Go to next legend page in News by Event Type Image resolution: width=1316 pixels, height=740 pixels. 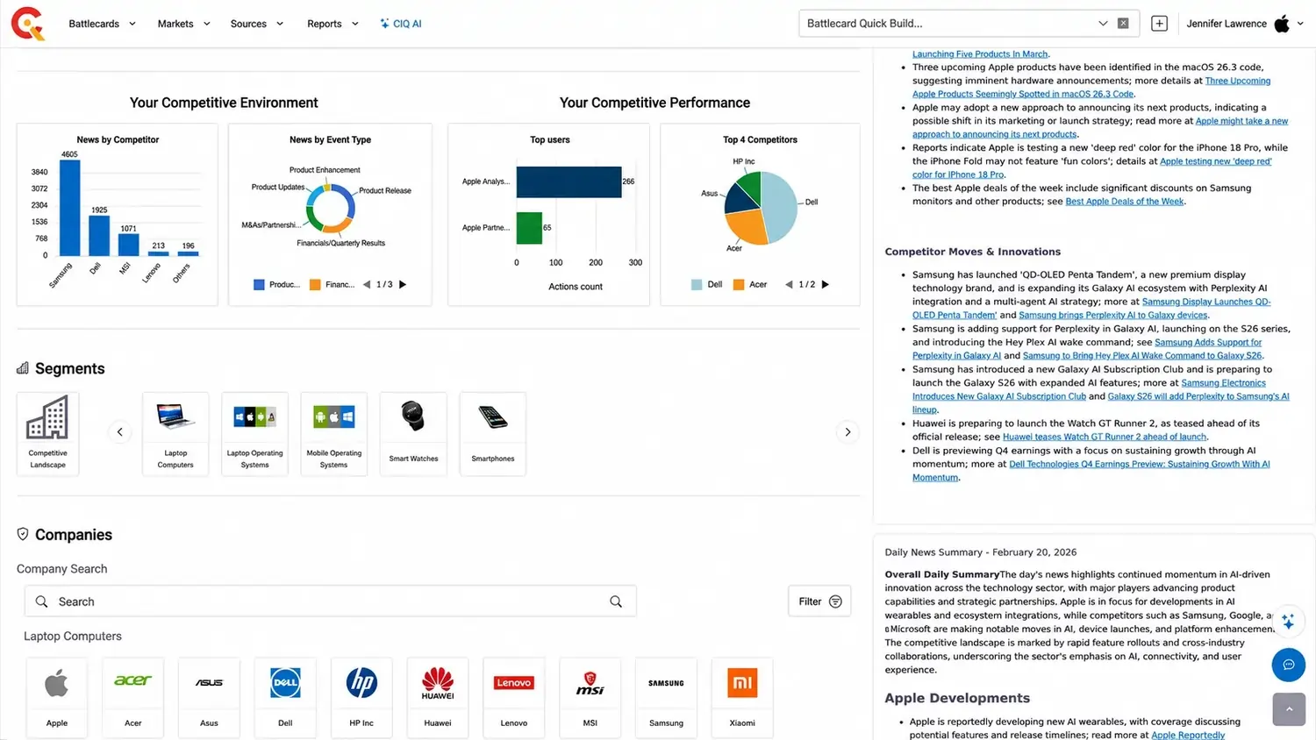pyautogui.click(x=403, y=284)
